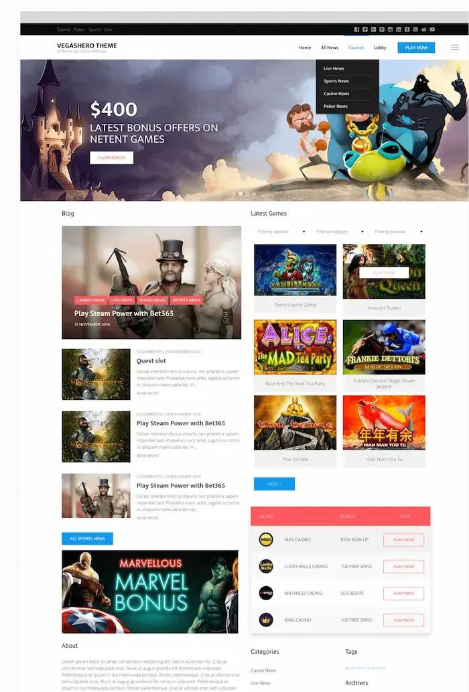
Task: Choose Casino News from dropdown menu
Action: tap(336, 94)
